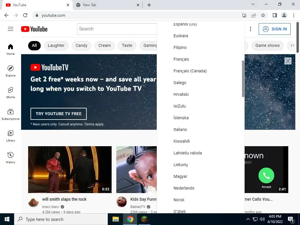This screenshot has height=225, width=300.
Task: Open the YouTube hamburger guide menu
Action: click(x=11, y=29)
